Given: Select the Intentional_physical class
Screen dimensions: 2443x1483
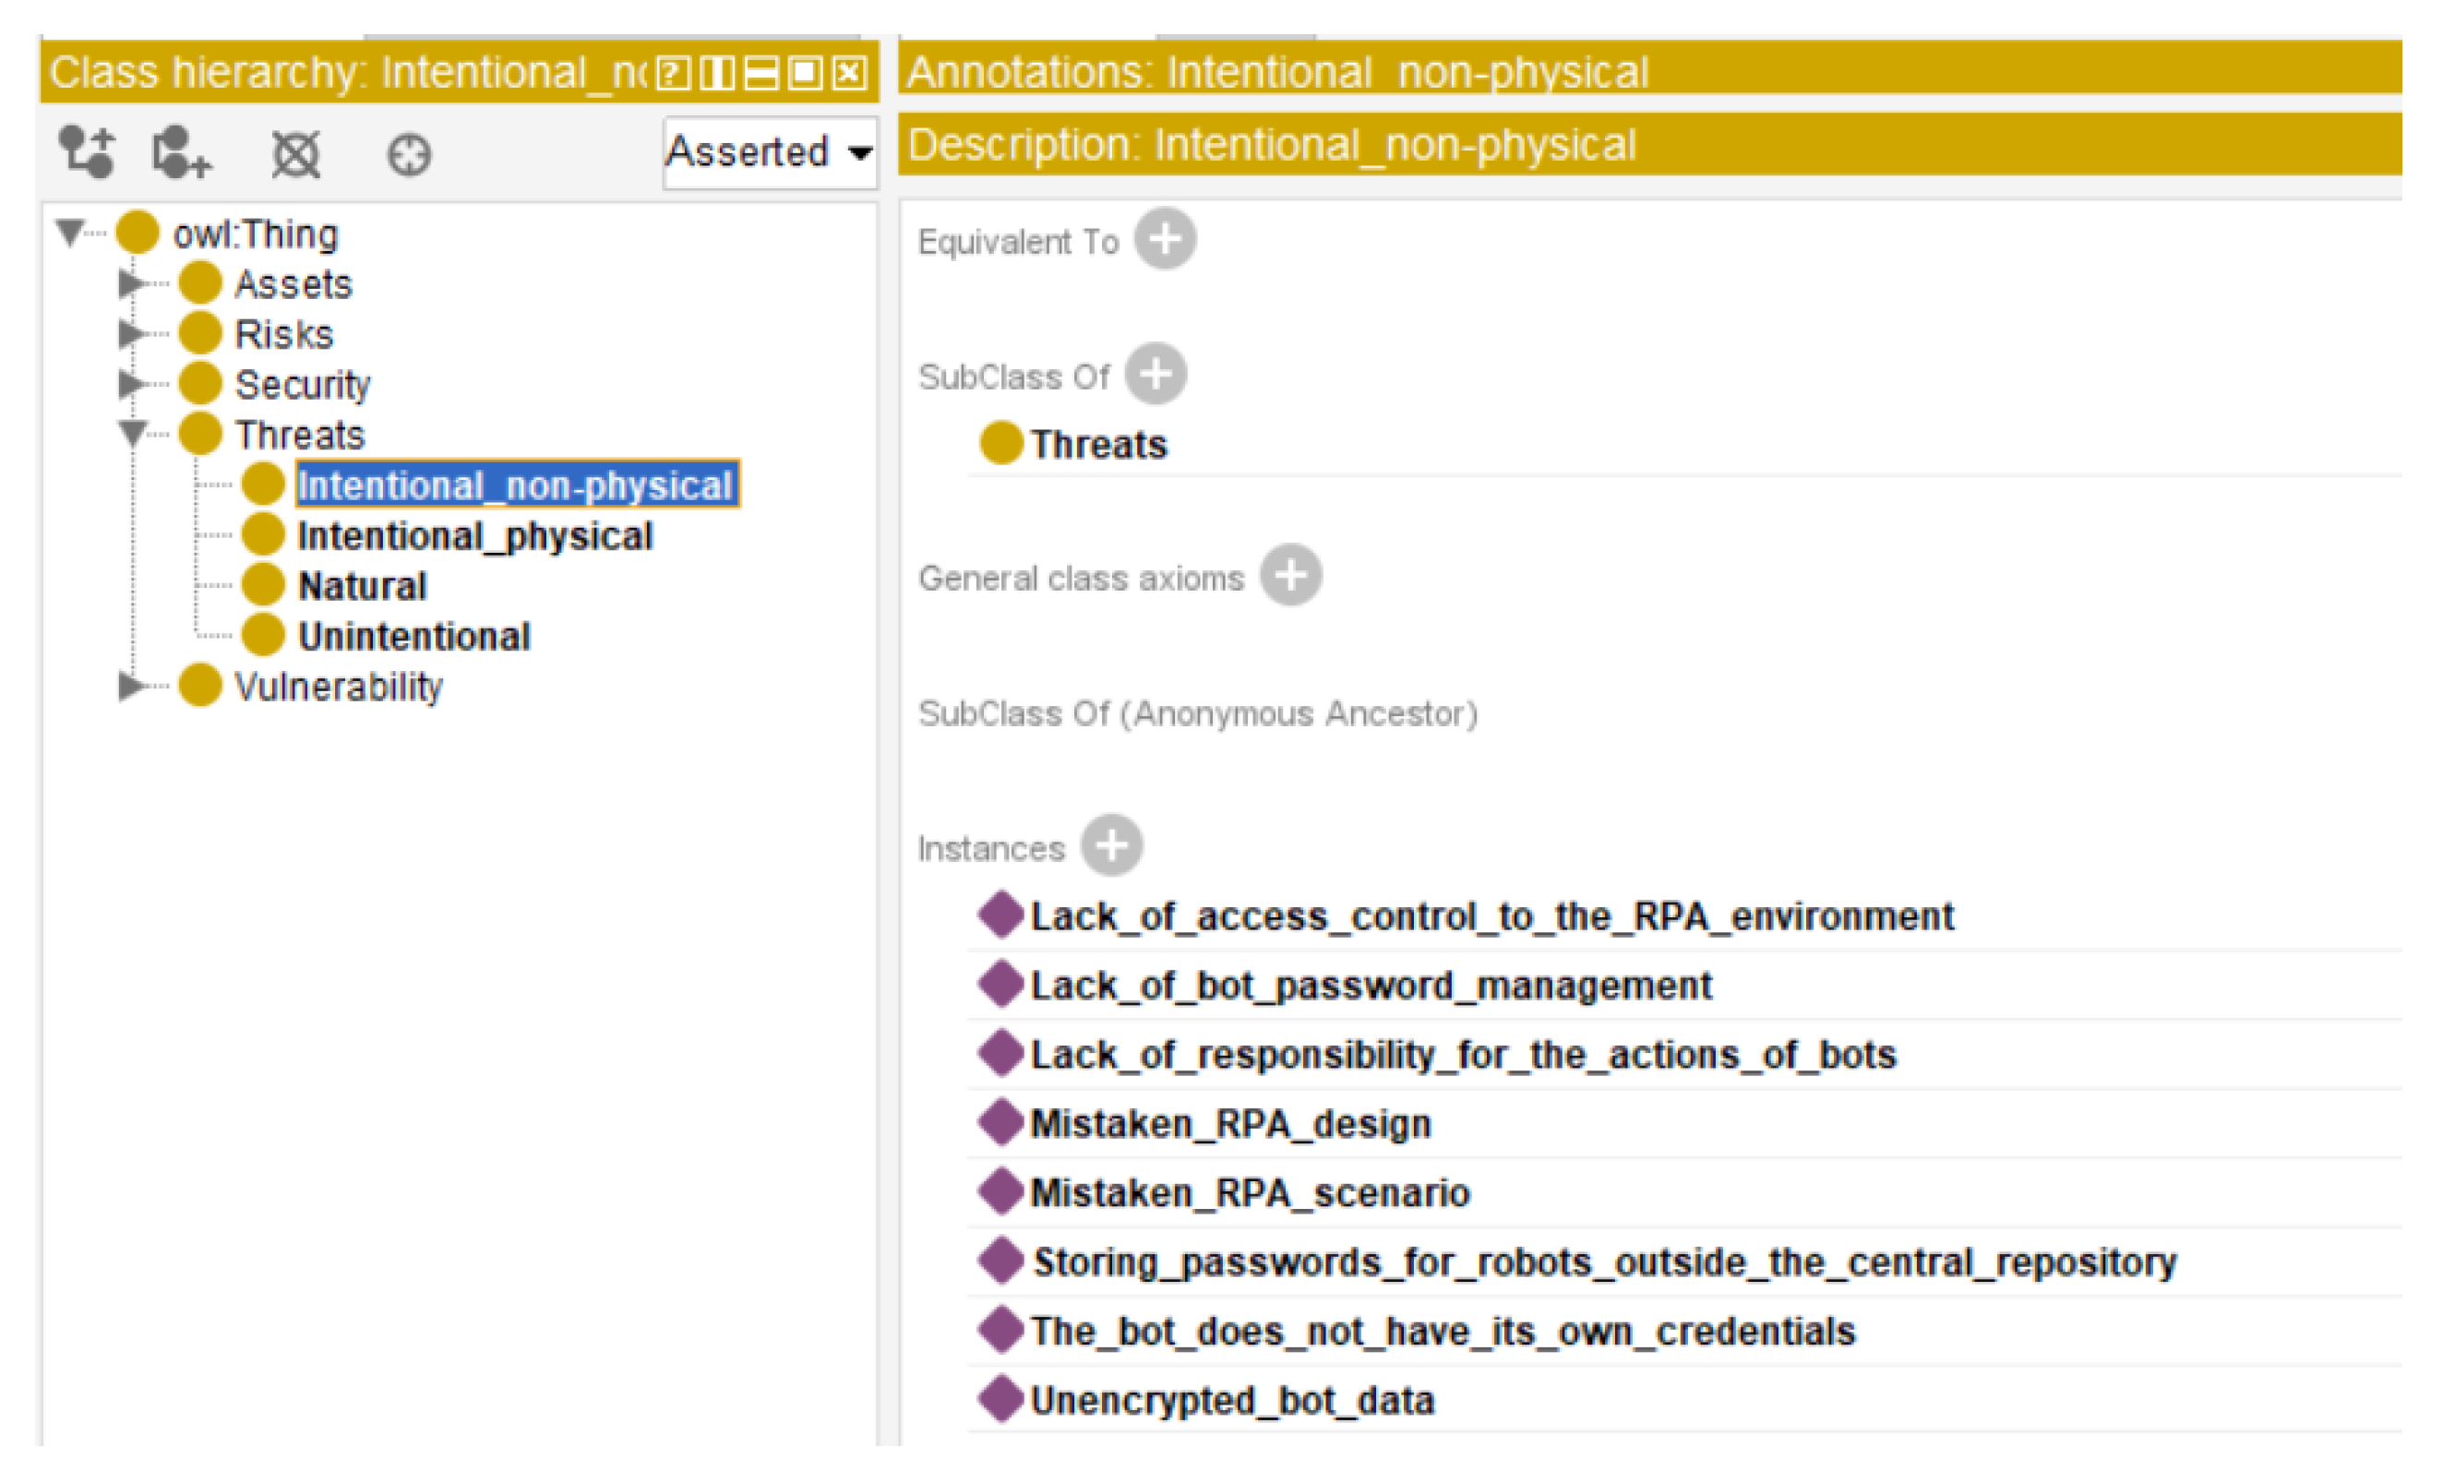Looking at the screenshot, I should tap(474, 535).
